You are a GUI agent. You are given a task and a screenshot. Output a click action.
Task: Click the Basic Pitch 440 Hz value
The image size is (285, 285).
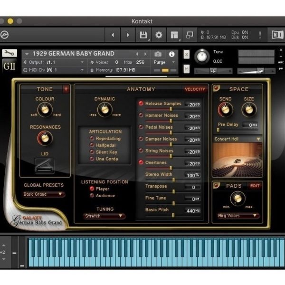coord(193,211)
